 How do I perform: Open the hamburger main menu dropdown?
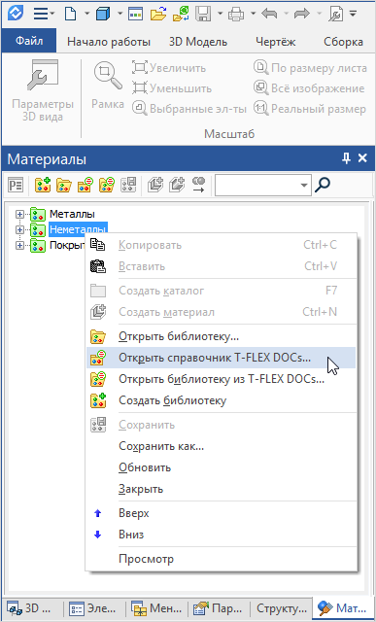[44, 15]
